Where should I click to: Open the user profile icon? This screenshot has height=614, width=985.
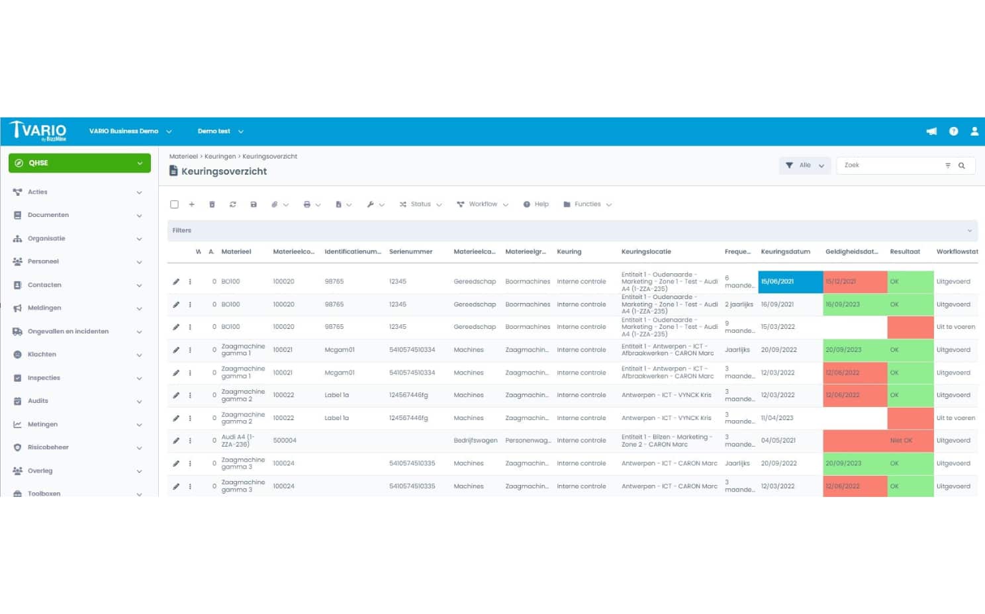pyautogui.click(x=974, y=131)
